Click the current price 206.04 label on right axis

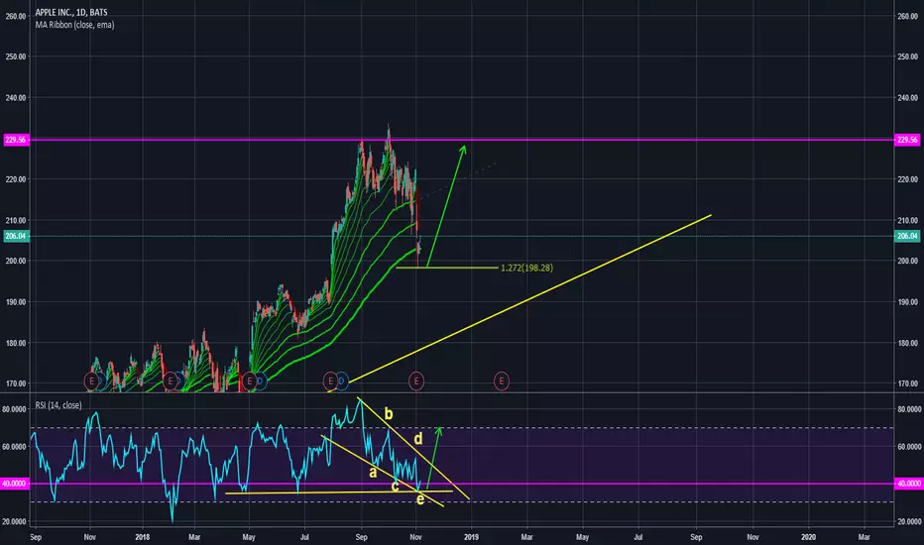[x=907, y=236]
